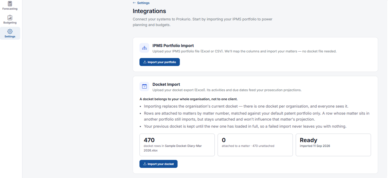Click the IPMS Portfolio Import hierarchy icon
The width and height of the screenshot is (388, 178).
[145, 48]
